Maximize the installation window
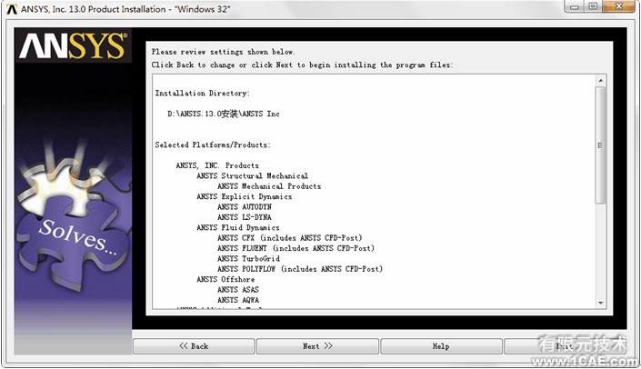 coord(593,6)
